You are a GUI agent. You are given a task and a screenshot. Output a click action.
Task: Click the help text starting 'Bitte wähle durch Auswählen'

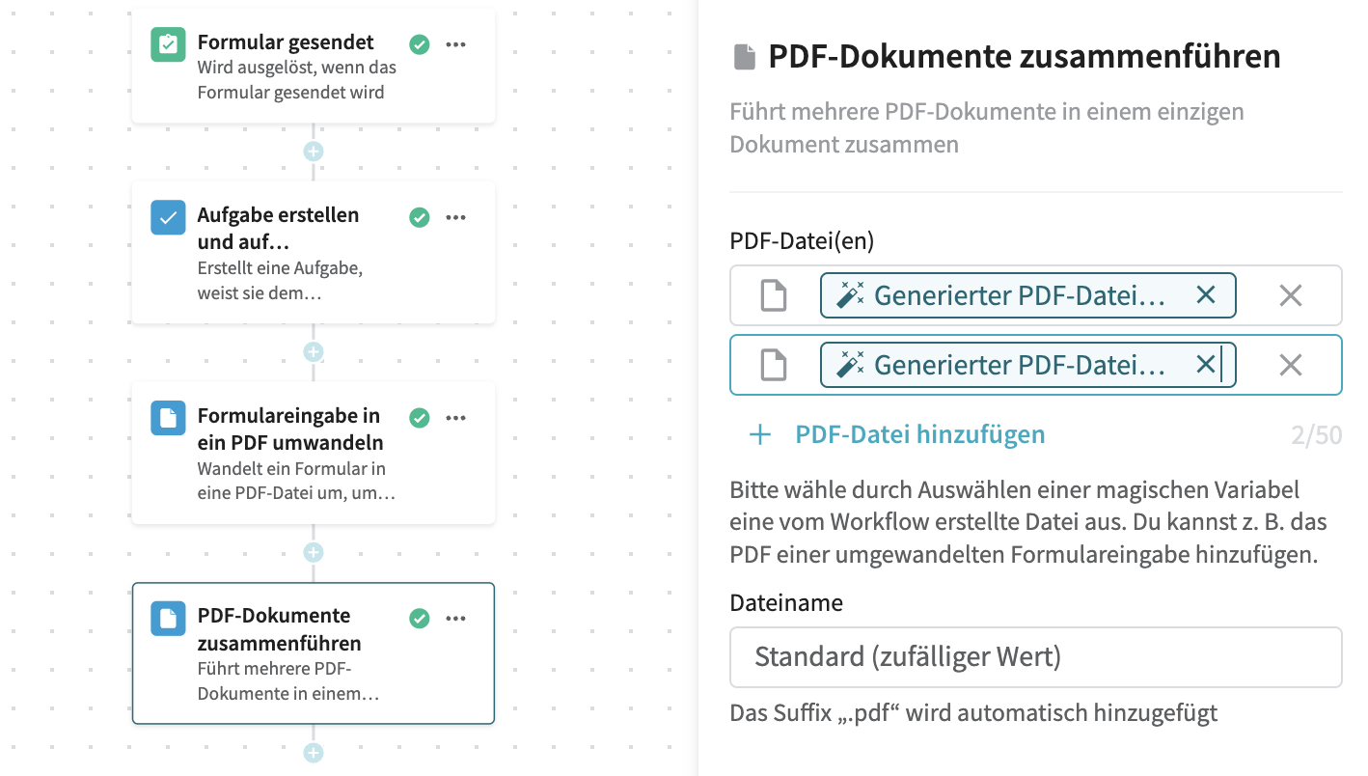[x=1029, y=522]
